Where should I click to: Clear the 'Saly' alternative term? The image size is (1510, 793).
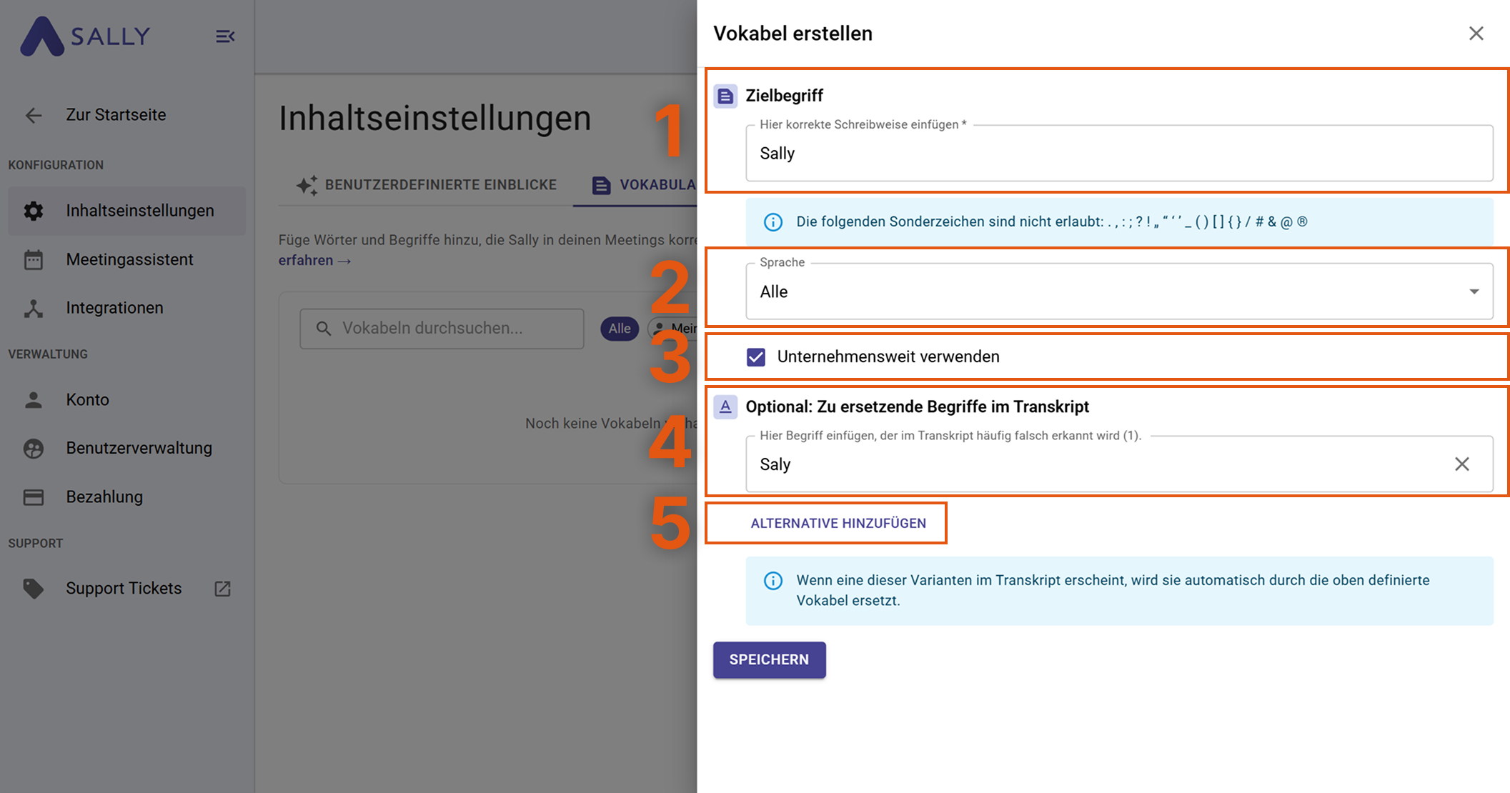(1461, 464)
